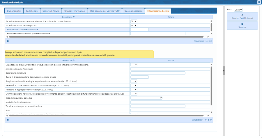Open the Anno year dropdown

click(238, 10)
